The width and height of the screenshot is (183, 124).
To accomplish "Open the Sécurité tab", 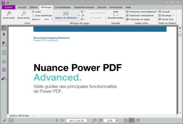I will coord(102,7).
